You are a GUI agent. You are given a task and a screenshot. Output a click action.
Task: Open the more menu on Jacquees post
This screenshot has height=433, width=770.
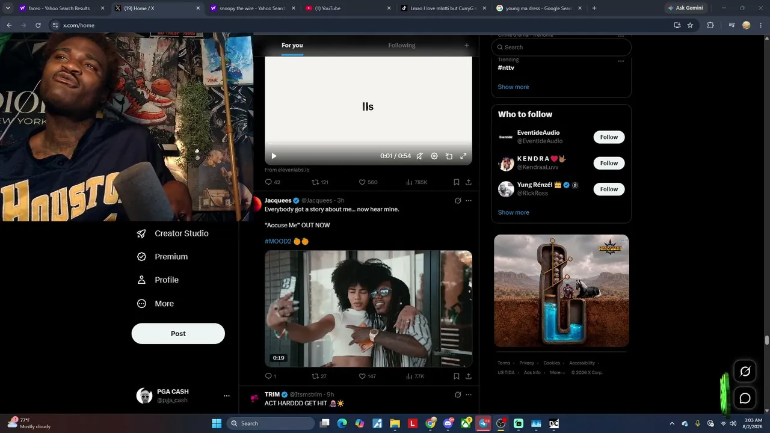click(x=469, y=200)
